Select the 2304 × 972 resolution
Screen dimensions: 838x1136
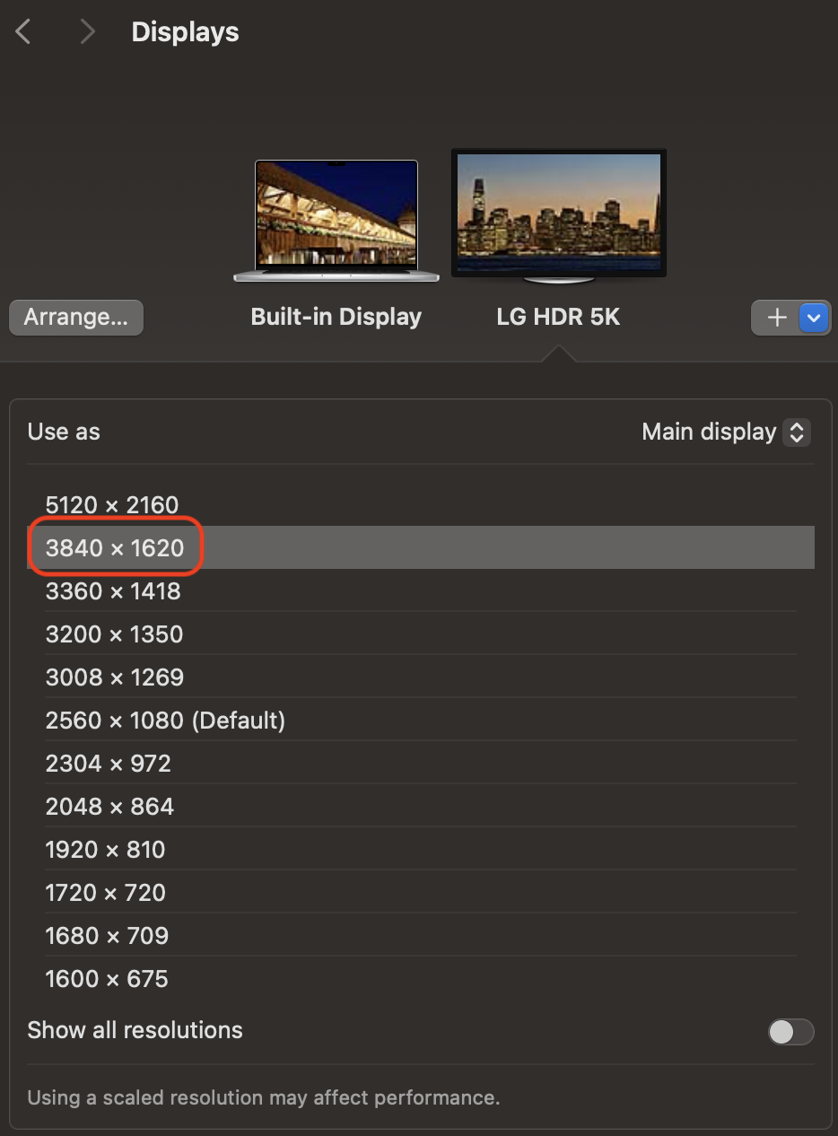[108, 764]
